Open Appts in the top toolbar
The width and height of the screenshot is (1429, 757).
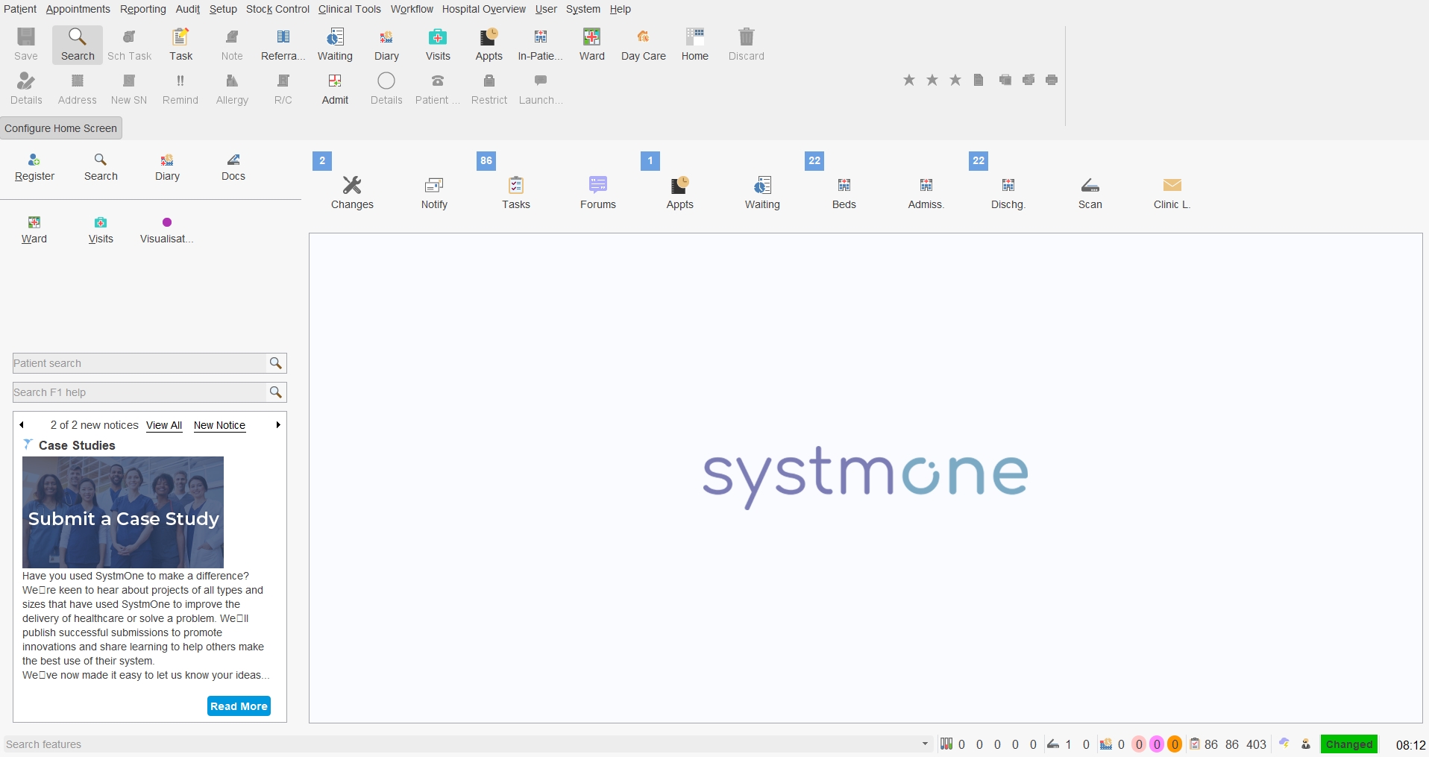coord(489,45)
